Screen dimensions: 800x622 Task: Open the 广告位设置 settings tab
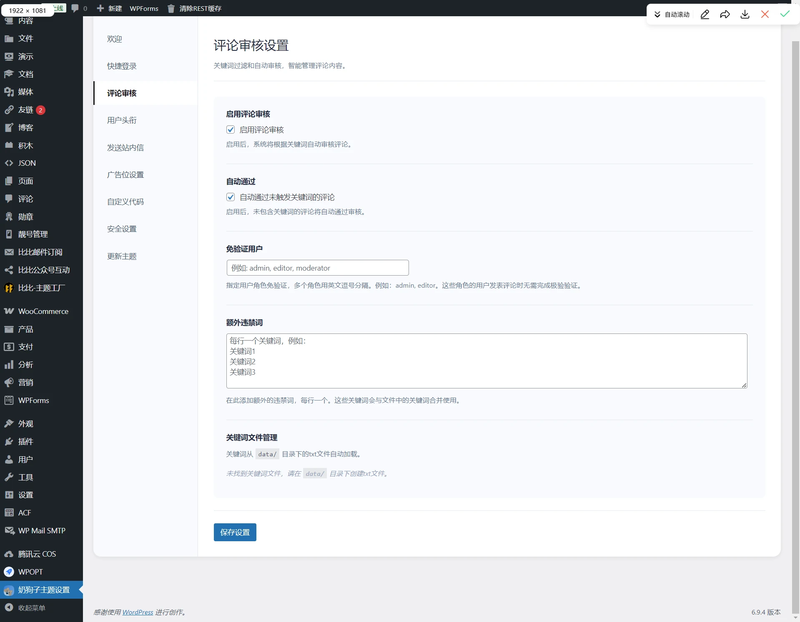[x=145, y=175]
